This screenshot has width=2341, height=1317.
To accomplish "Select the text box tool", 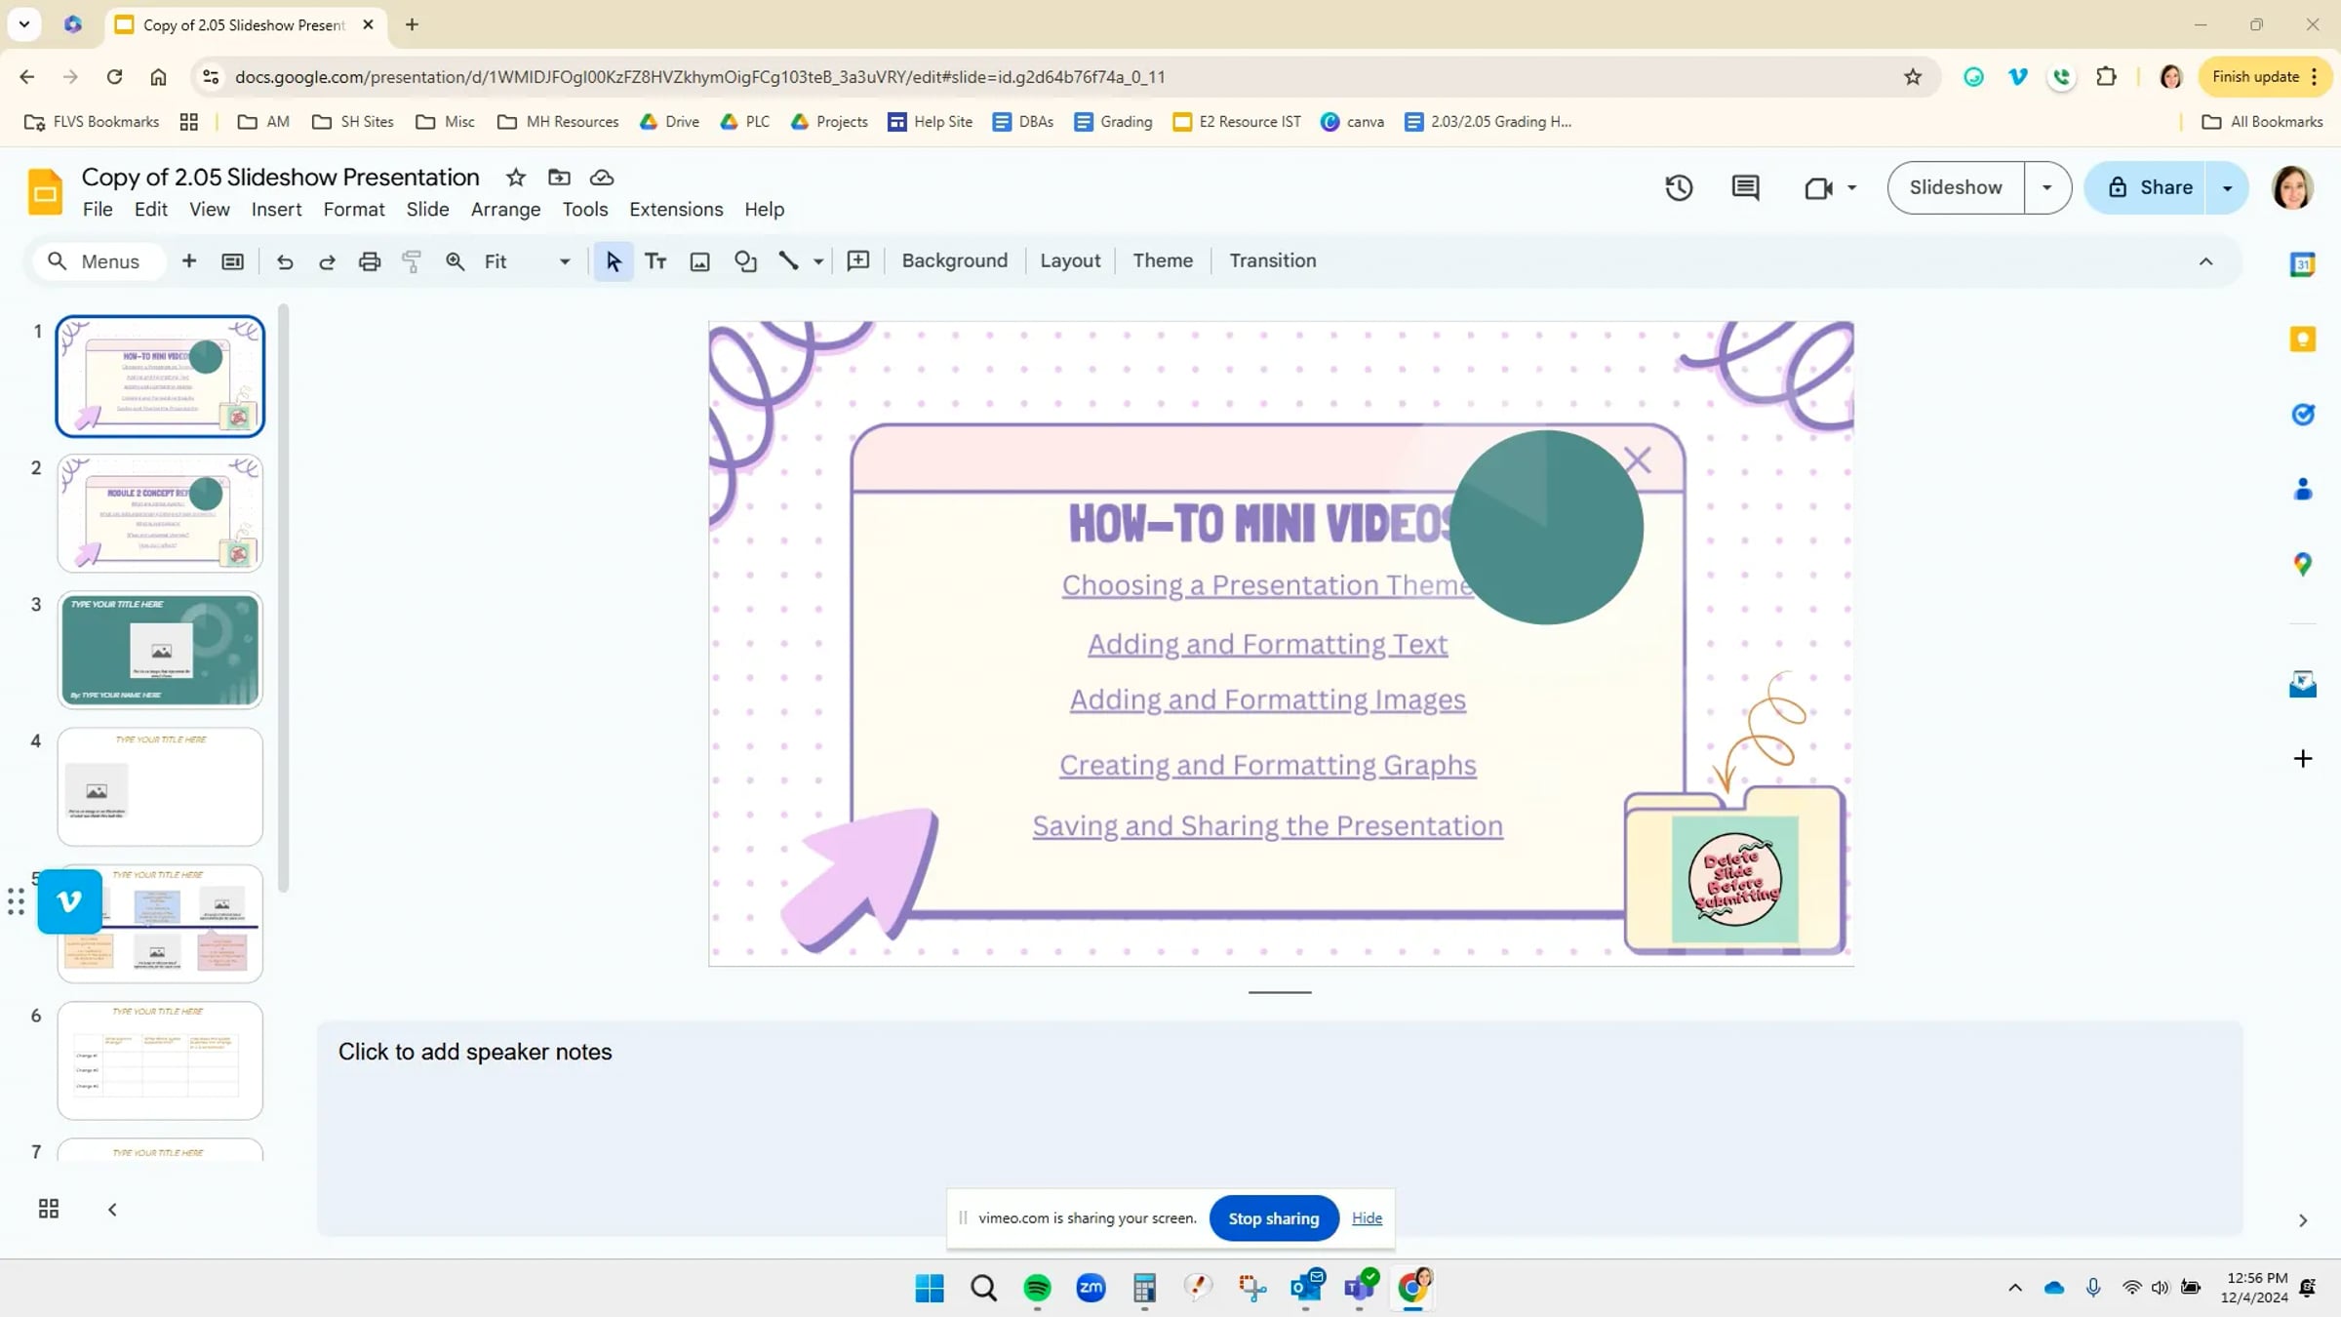I will click(x=655, y=260).
